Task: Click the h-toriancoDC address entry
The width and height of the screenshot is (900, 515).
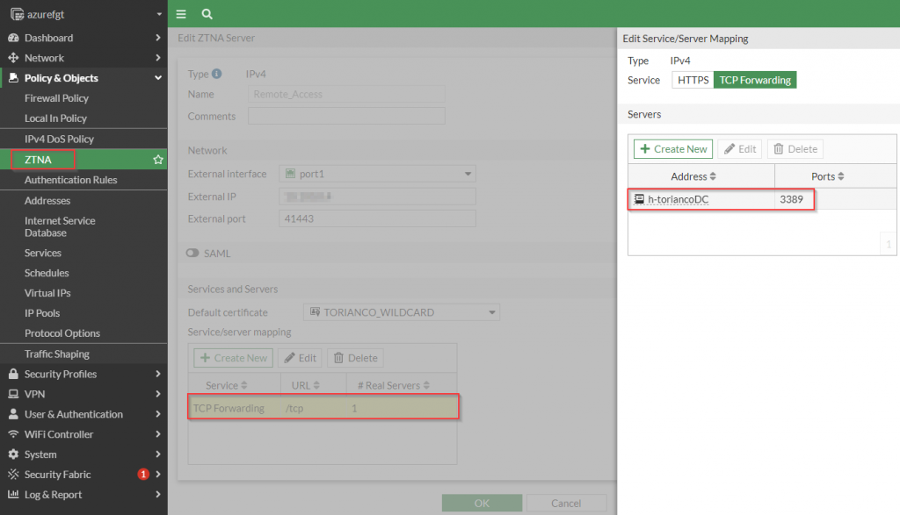Action: click(678, 199)
